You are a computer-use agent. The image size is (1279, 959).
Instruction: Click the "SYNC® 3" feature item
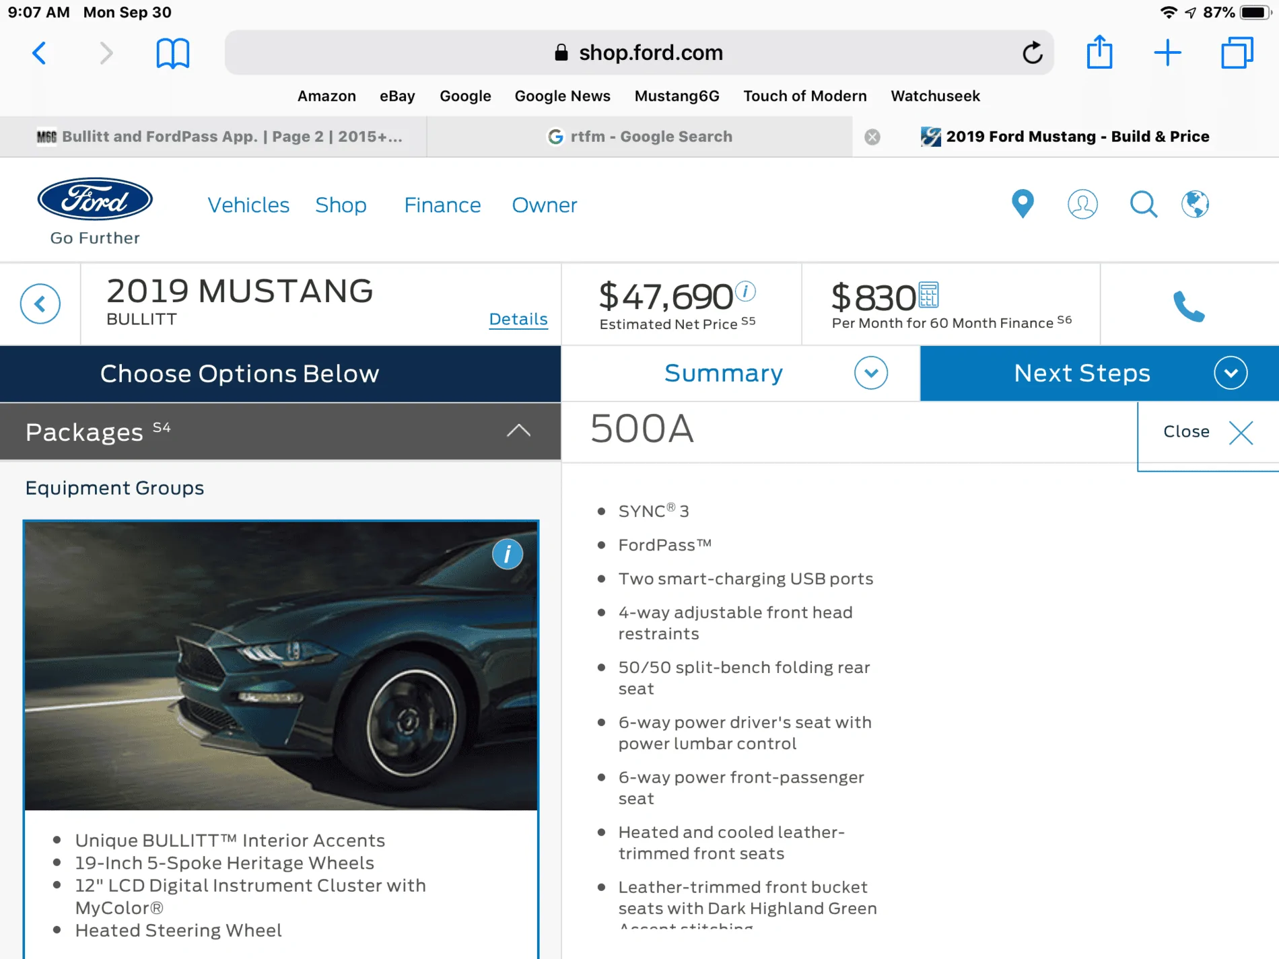[x=654, y=511]
